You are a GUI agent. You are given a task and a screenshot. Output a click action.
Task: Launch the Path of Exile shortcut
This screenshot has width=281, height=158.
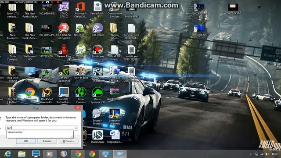[x=81, y=72]
